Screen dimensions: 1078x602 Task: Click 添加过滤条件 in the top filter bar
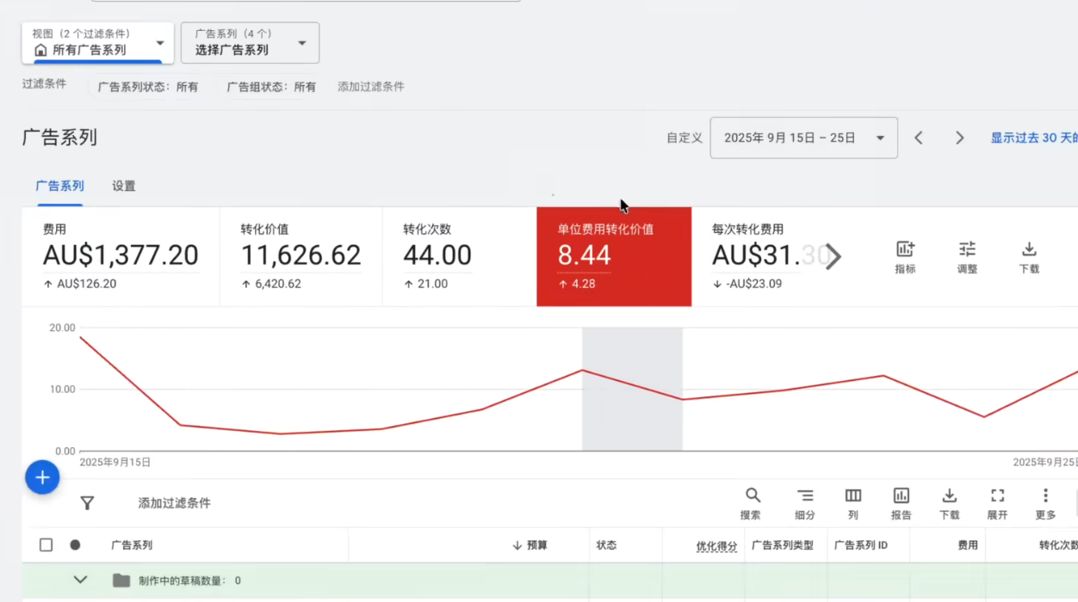370,86
